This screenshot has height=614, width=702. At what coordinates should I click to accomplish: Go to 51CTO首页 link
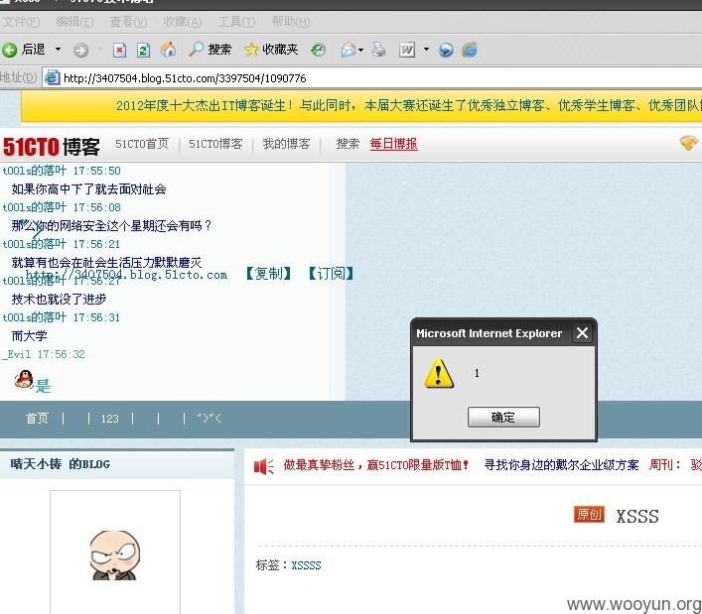(x=142, y=144)
